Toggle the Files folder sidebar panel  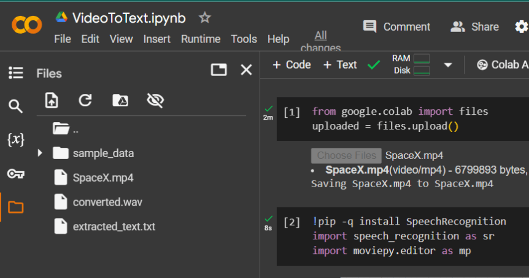[x=15, y=207]
